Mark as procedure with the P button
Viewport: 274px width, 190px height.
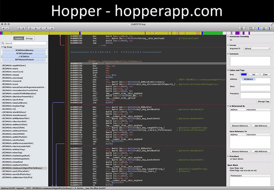46,28
